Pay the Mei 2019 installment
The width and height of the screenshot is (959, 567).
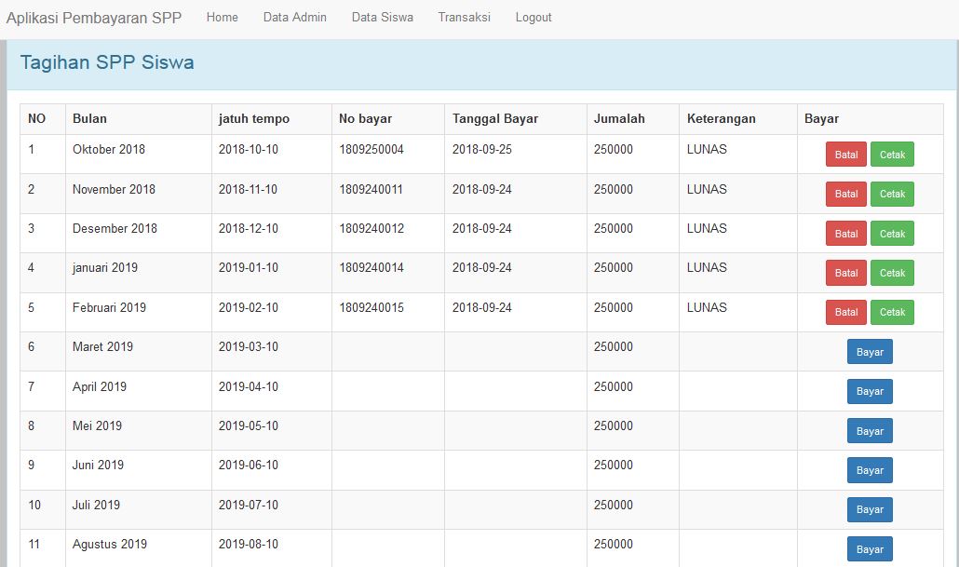[870, 430]
